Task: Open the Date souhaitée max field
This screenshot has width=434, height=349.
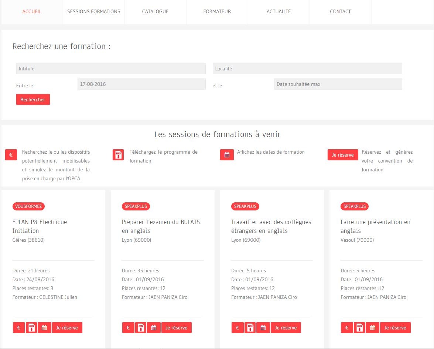Action: (x=338, y=84)
